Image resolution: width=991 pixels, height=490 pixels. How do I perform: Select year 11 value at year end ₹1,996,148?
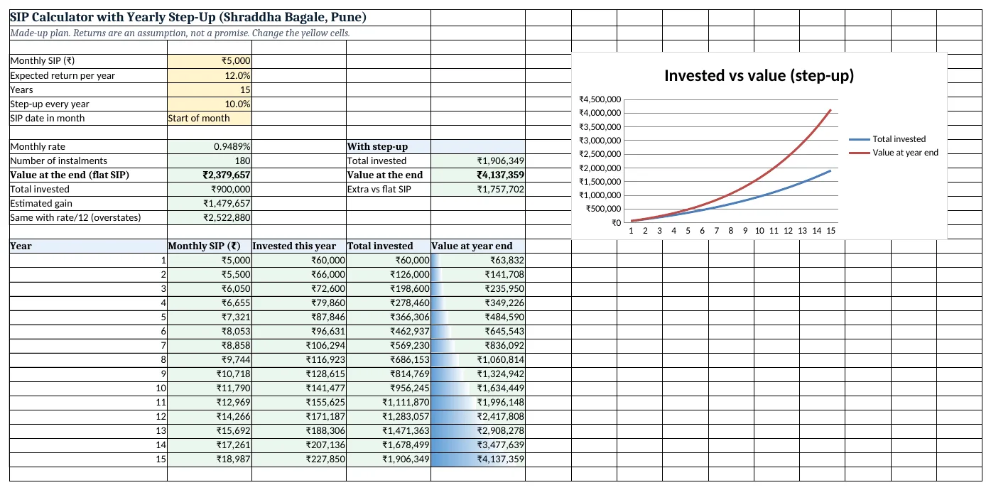coord(477,403)
